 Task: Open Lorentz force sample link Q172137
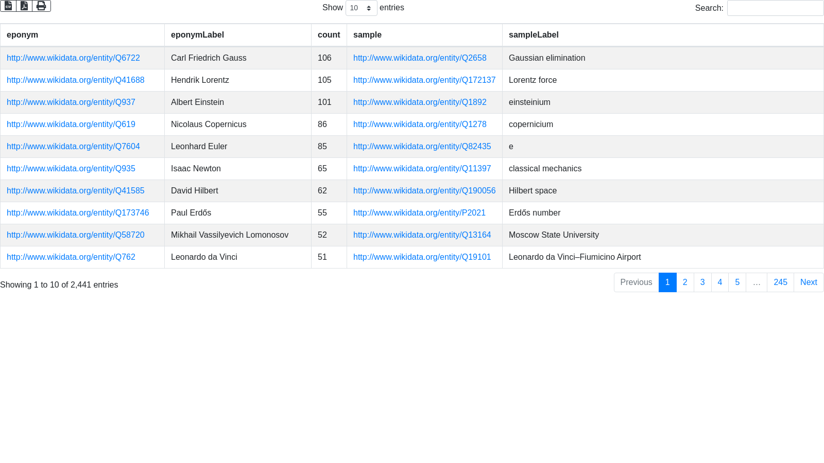click(x=424, y=80)
